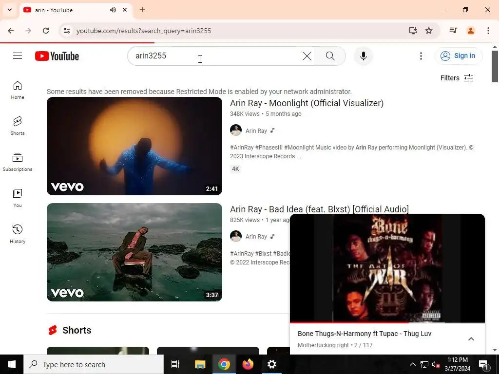This screenshot has width=499, height=374.
Task: Open Shorts in the sidebar
Action: pyautogui.click(x=18, y=126)
